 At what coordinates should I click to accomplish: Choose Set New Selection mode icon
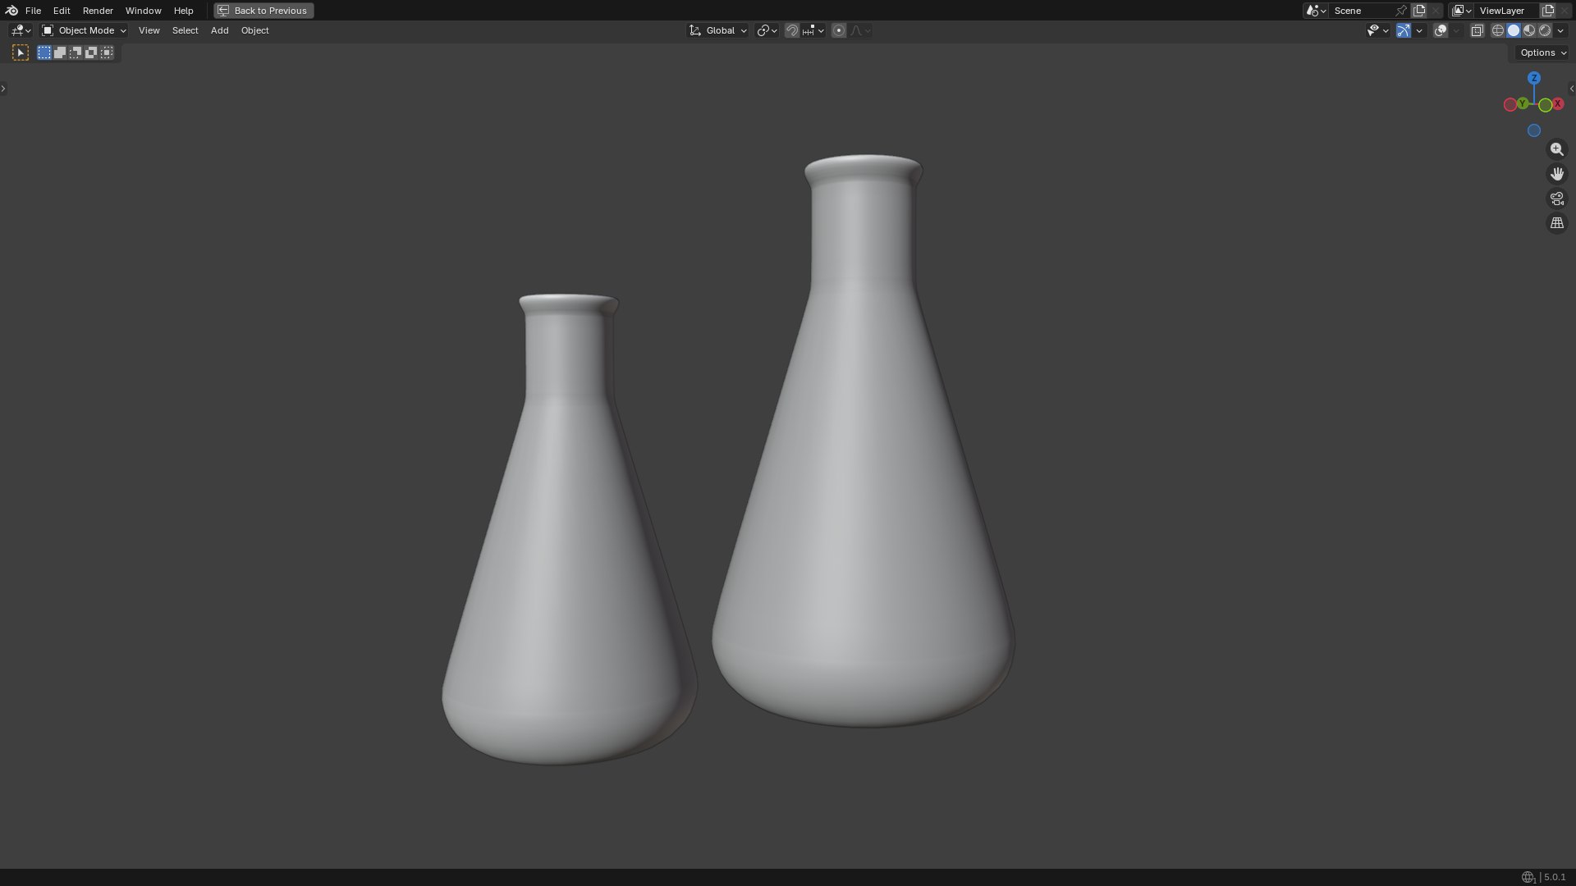click(x=44, y=53)
